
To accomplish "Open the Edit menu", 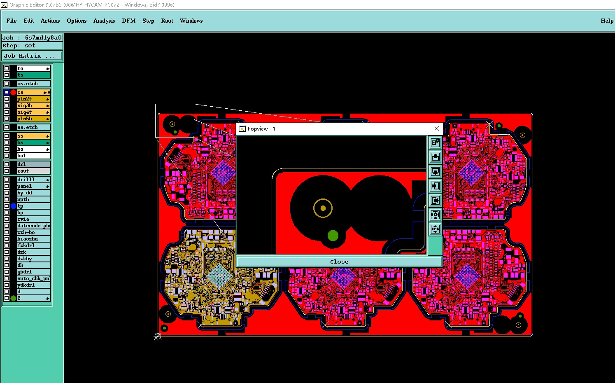I will click(x=29, y=21).
